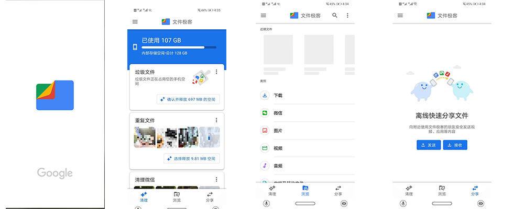Image resolution: width=524 pixels, height=209 pixels.
Task: Tap the 发送 send button
Action: [x=429, y=145]
